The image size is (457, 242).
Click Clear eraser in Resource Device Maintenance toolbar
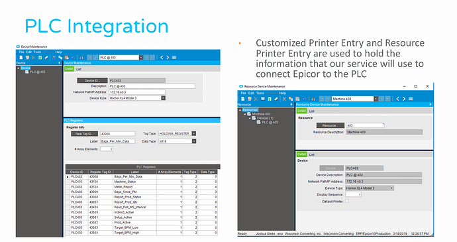click(x=276, y=99)
